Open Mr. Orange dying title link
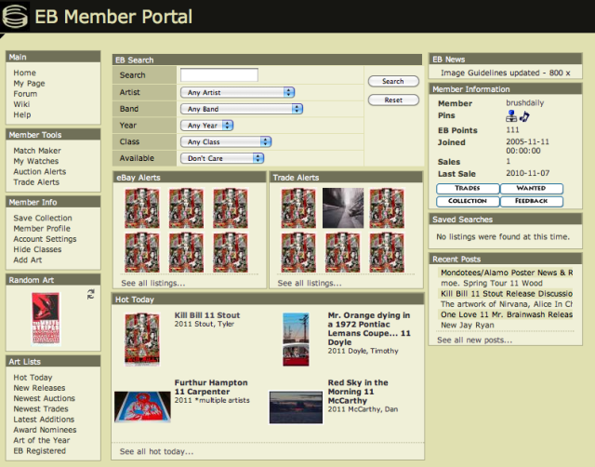Screen dimensions: 595x467 [x=369, y=328]
